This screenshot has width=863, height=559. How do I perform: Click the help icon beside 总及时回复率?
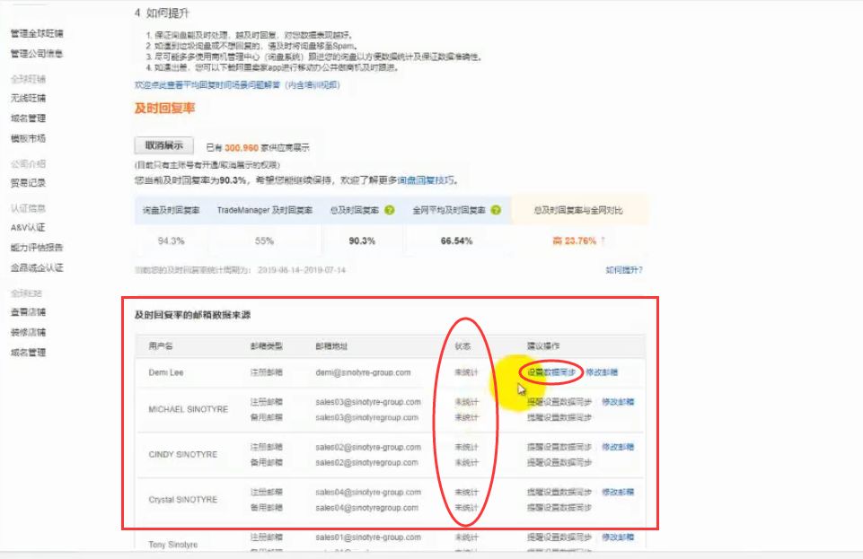tap(390, 210)
